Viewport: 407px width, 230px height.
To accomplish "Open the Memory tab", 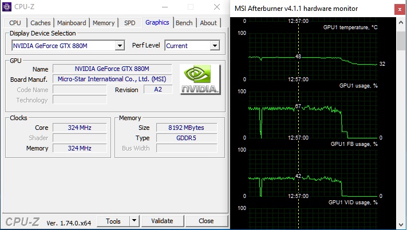I will click(x=104, y=23).
